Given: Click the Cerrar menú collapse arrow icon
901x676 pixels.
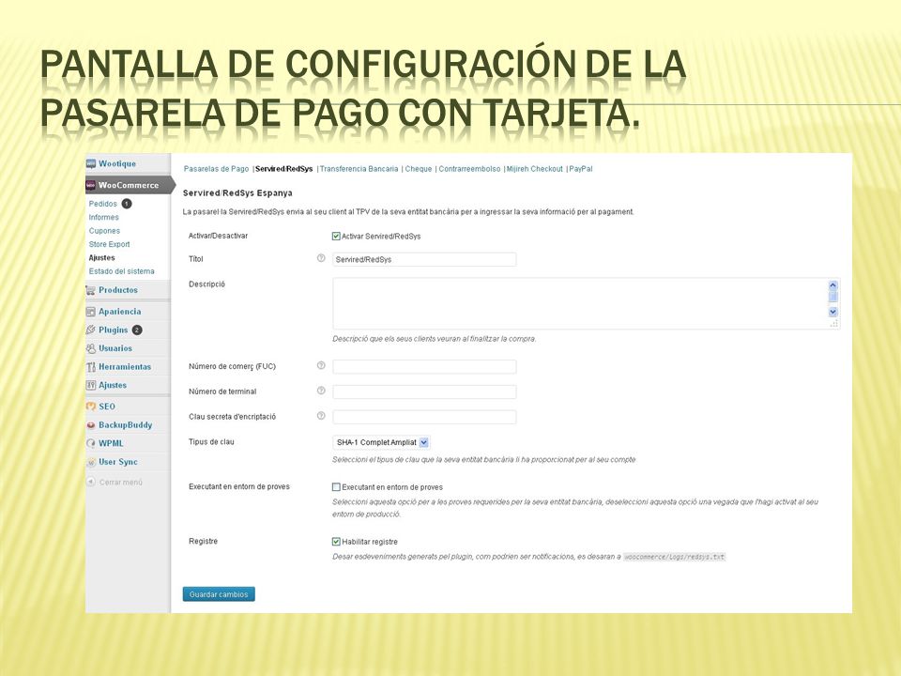Looking at the screenshot, I should [91, 482].
